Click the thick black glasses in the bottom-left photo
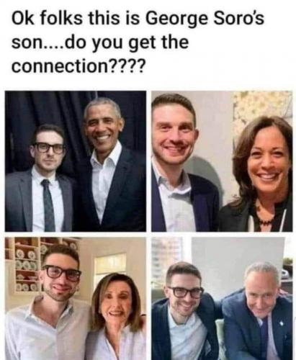The image size is (296, 360). (62, 273)
